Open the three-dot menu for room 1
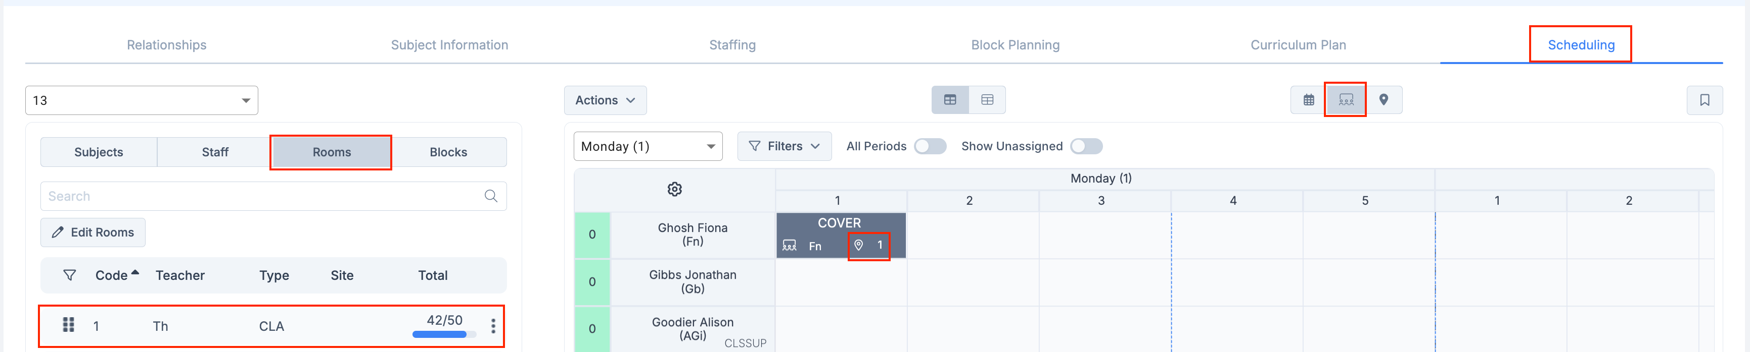 click(493, 326)
